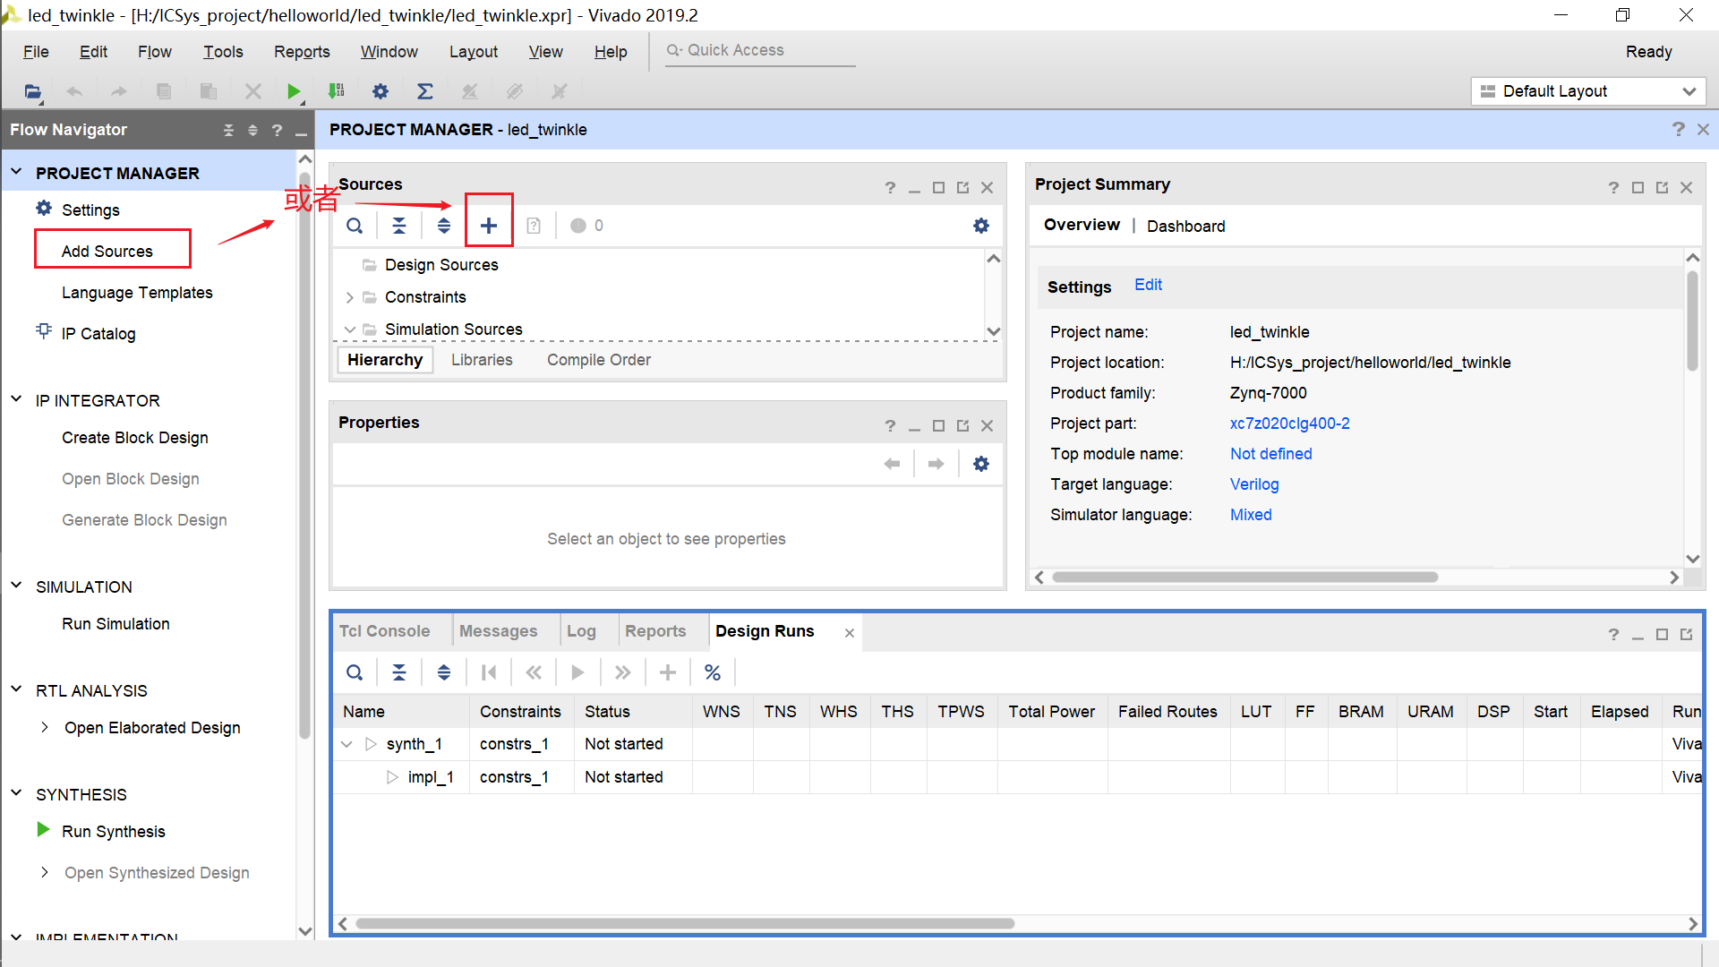The image size is (1719, 967).
Task: Expand the Constraints folder
Action: coord(349,297)
